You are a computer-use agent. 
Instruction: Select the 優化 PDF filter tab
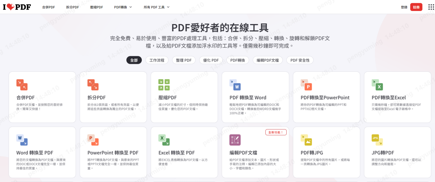(211, 60)
